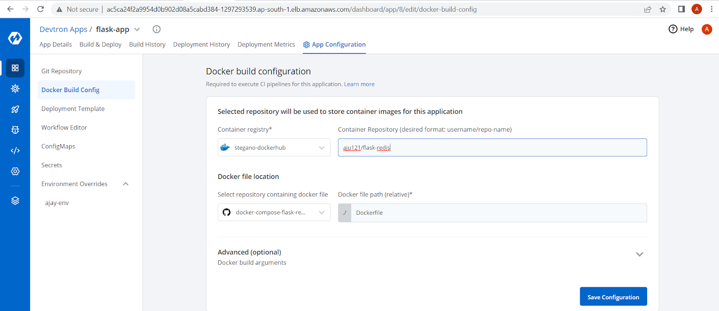
Task: Collapse the Environment Overrides section
Action: click(126, 184)
